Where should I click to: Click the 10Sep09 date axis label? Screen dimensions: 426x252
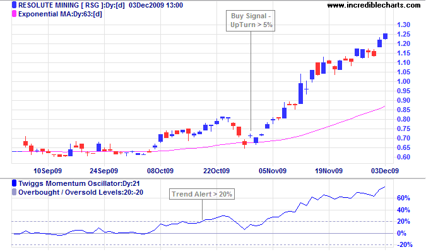47,171
